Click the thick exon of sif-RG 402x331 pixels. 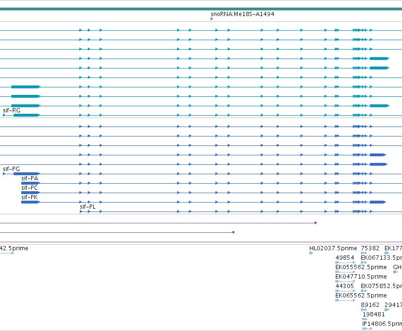click(26, 115)
